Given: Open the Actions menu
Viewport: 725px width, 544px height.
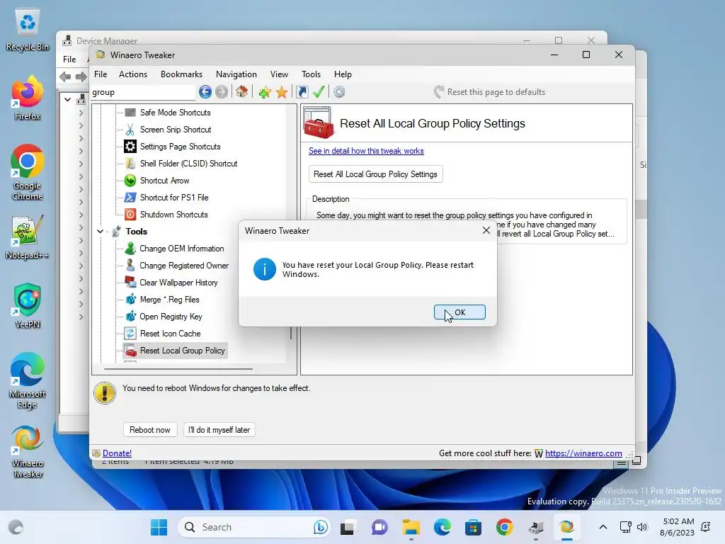Looking at the screenshot, I should (133, 74).
